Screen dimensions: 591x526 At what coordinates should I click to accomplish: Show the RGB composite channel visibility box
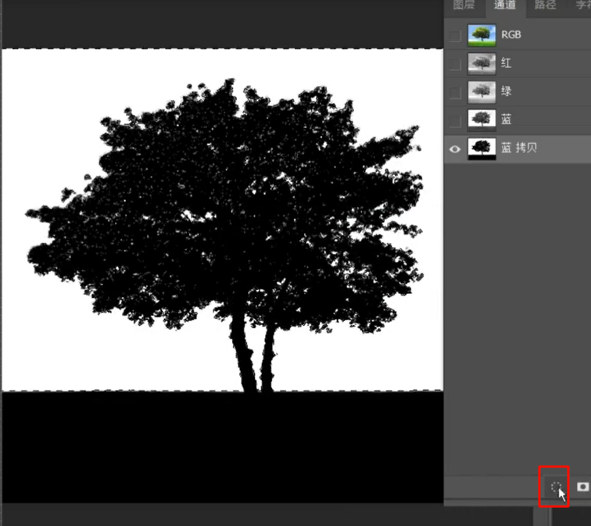(454, 35)
